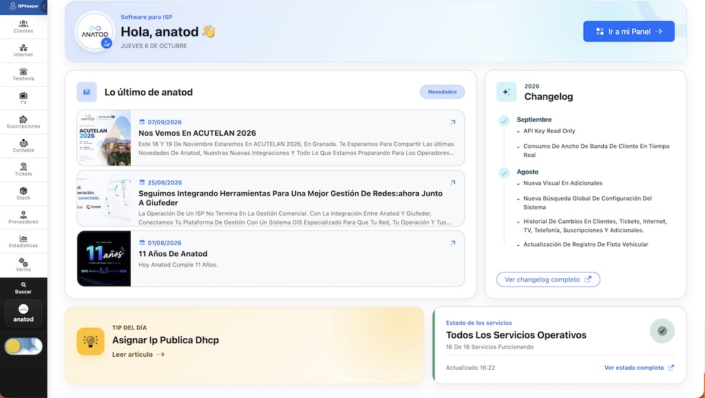Viewport: 705px width, 398px height.
Task: Click the ACUTELAN 2026 news thumbnail
Action: [x=104, y=138]
